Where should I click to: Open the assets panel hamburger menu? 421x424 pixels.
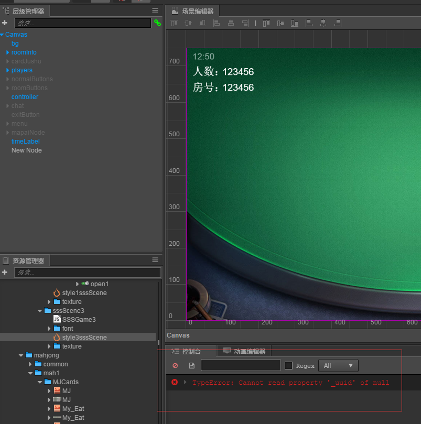click(x=155, y=260)
